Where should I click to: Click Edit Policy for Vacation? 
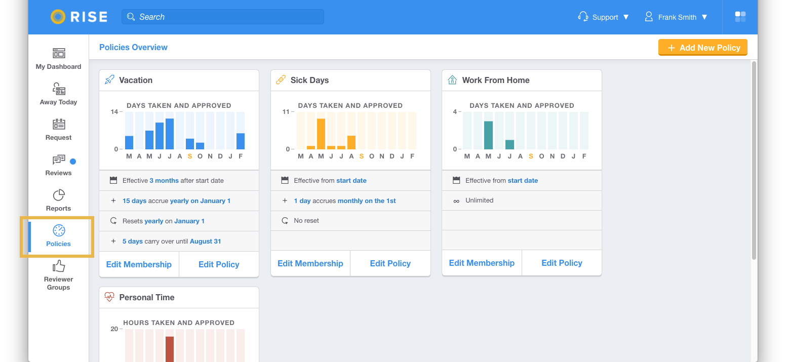219,264
